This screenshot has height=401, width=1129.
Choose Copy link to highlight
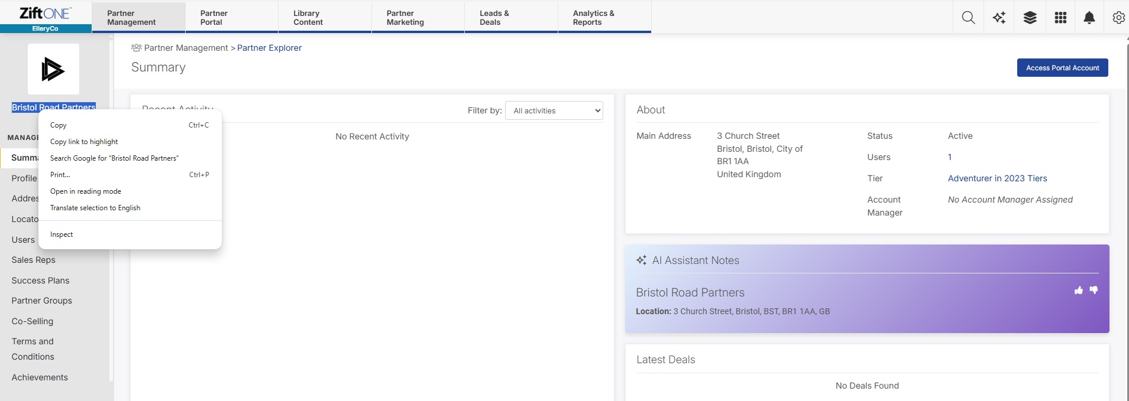(x=130, y=142)
